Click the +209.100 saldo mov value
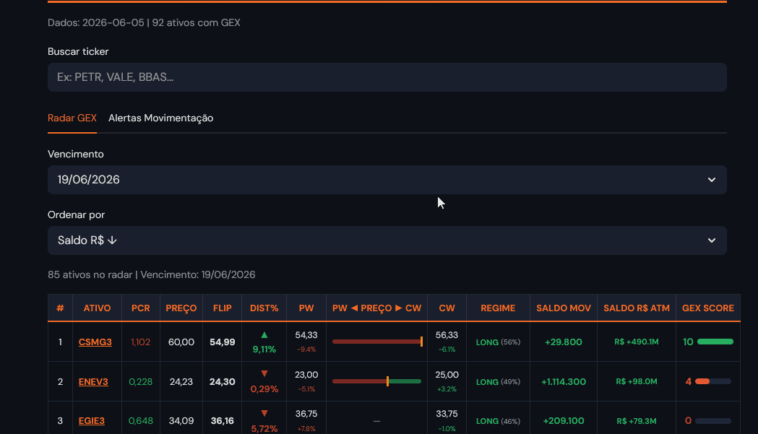 [564, 421]
